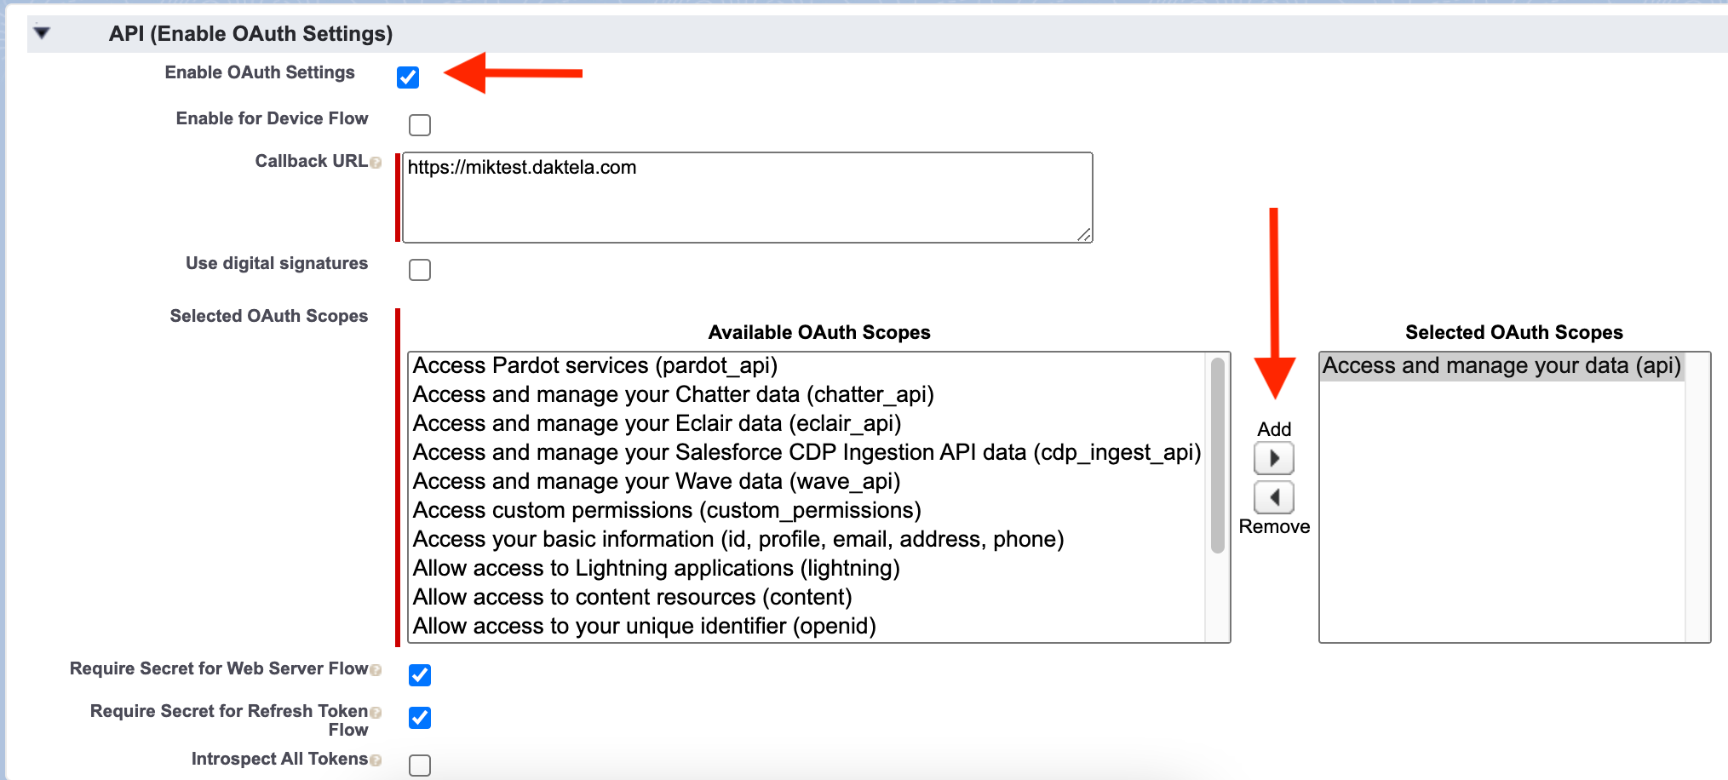The height and width of the screenshot is (780, 1728).
Task: Toggle the Use digital signatures checkbox
Action: click(419, 269)
